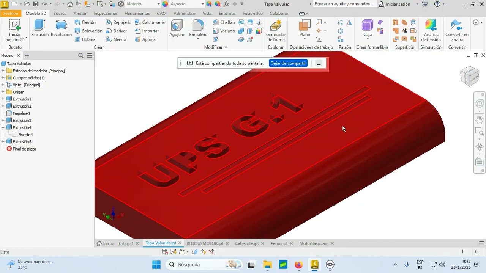Viewport: 486px width, 273px height.
Task: Select the Caja freeform box tool
Action: pos(368,28)
